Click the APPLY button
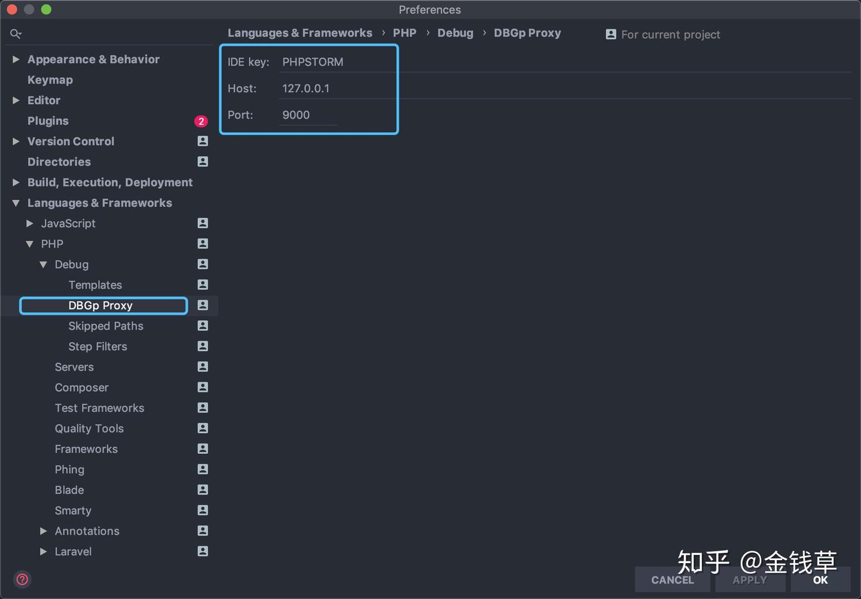The image size is (861, 599). 750,580
